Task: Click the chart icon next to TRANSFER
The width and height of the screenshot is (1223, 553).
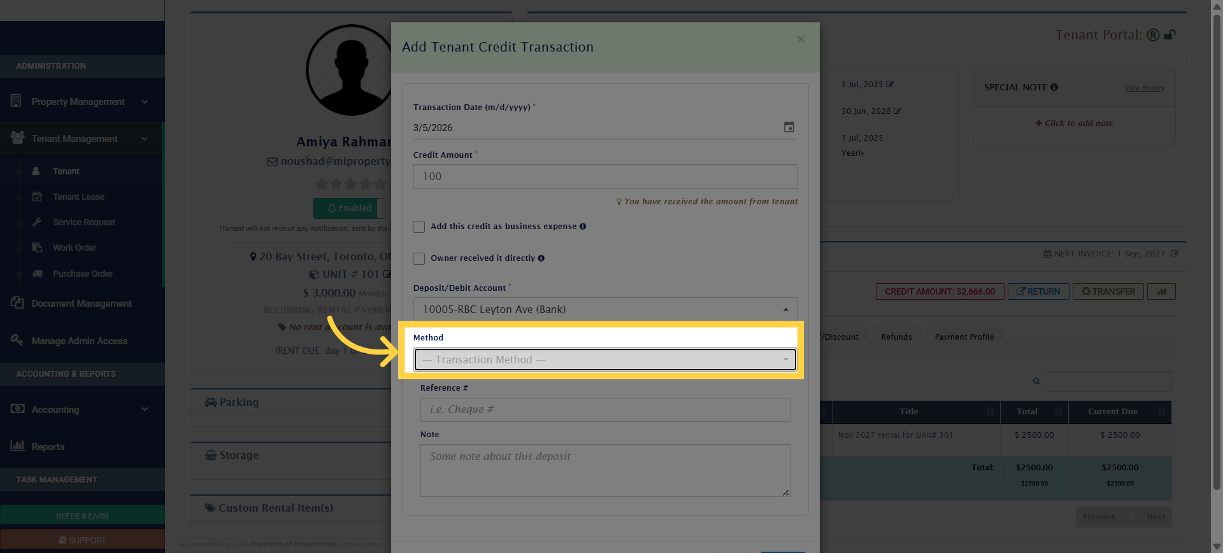Action: [x=1161, y=291]
